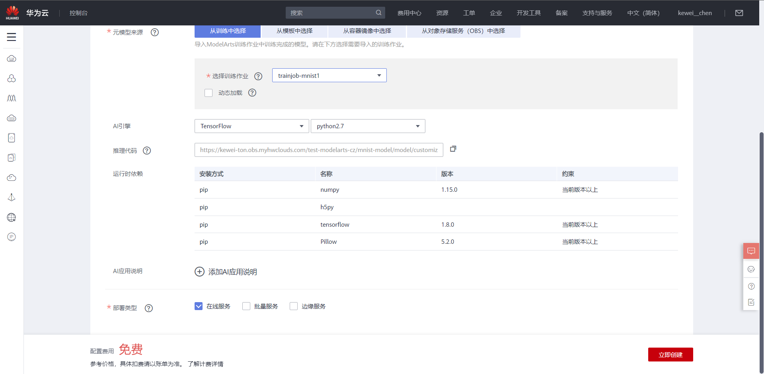
Task: Click the stacked disk backup sidebar icon
Action: (12, 158)
